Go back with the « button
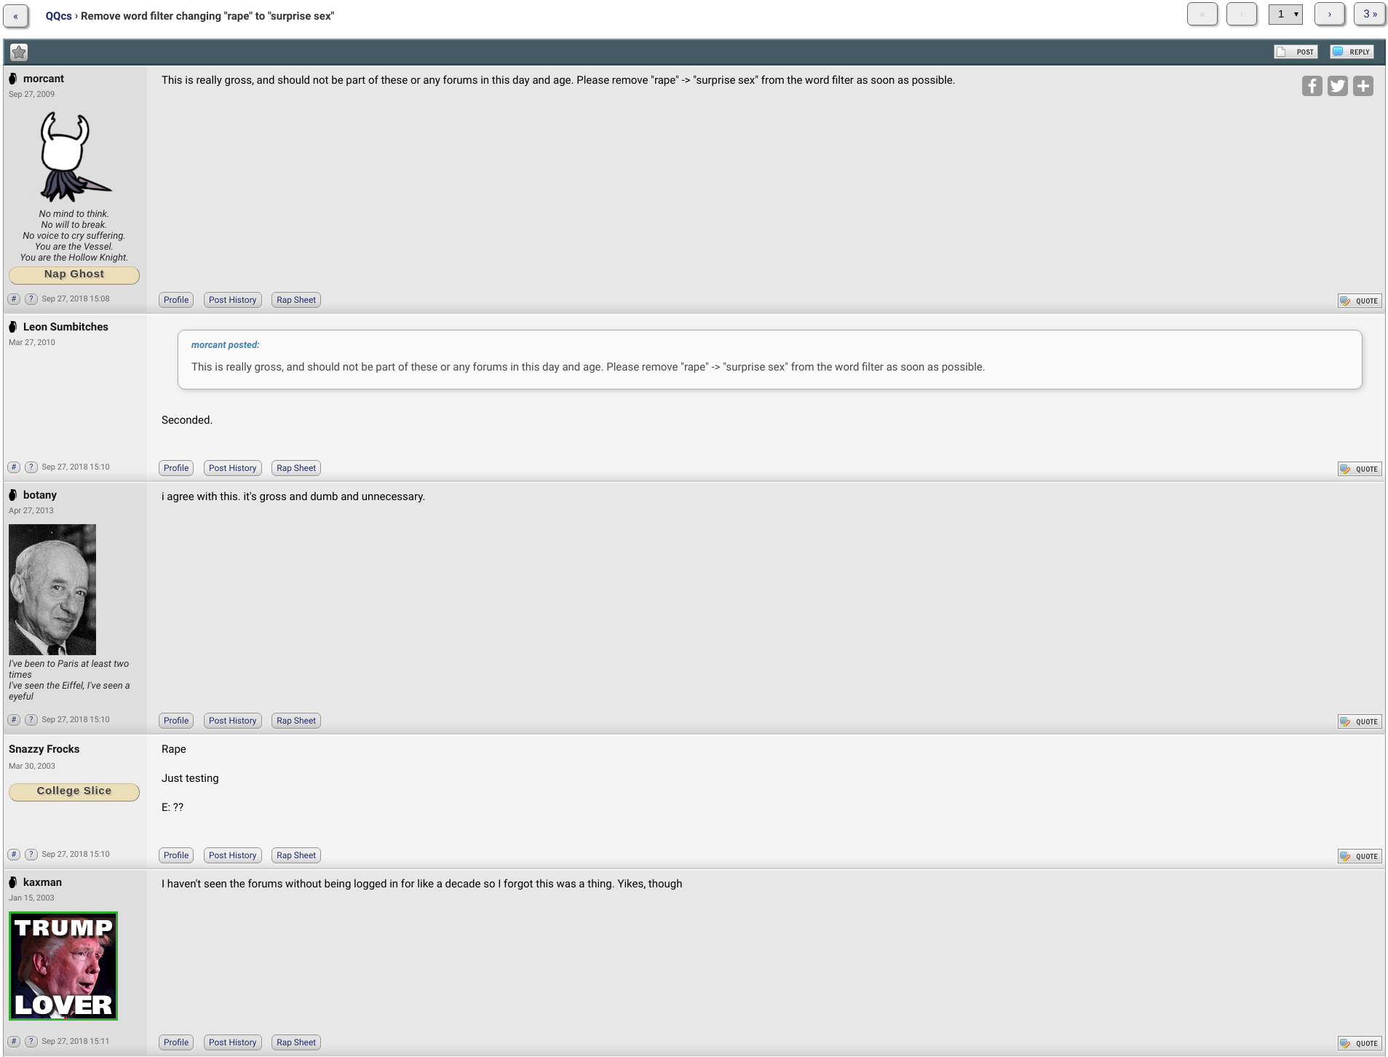Viewport: 1388px width, 1057px height. [x=15, y=15]
